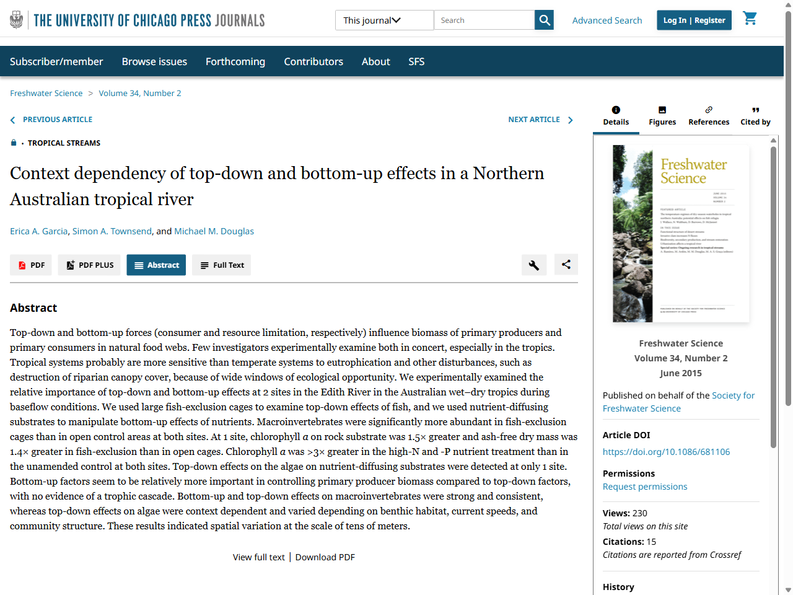Open the shopping cart
This screenshot has height=595, width=793.
click(x=750, y=19)
